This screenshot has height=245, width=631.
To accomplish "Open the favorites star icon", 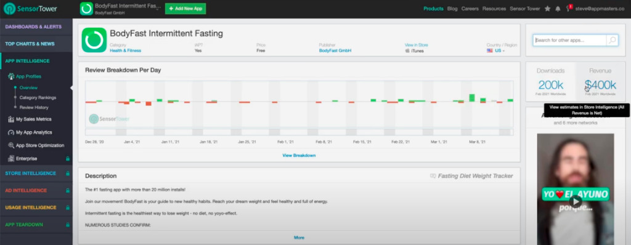I will 547,9.
